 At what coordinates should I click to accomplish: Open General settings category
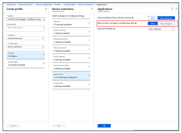click(71, 23)
